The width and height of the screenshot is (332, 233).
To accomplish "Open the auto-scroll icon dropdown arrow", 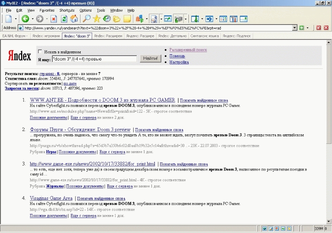I will (x=202, y=19).
